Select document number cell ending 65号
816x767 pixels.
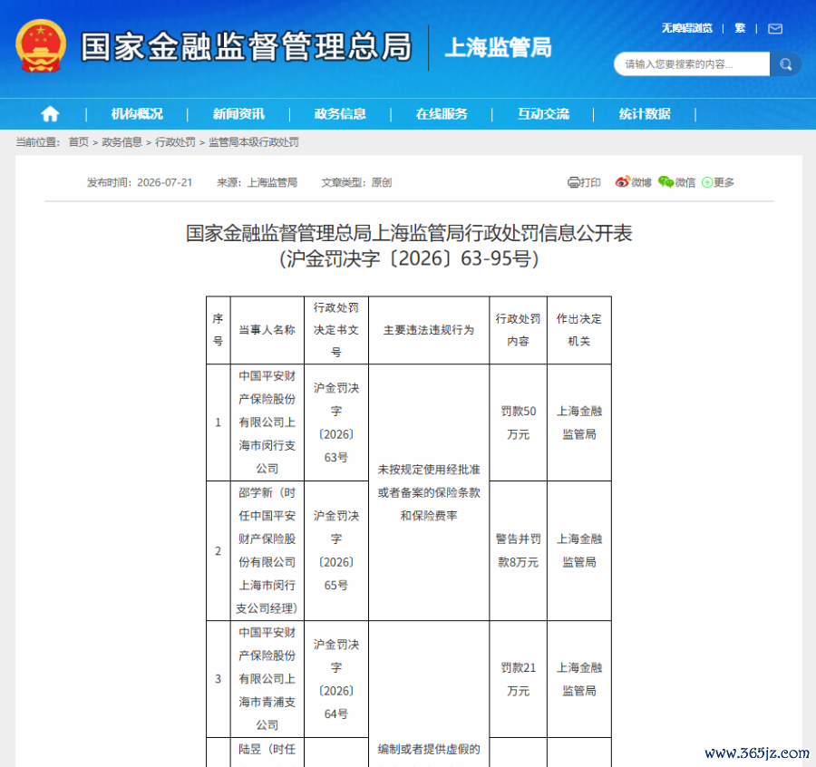coord(336,550)
